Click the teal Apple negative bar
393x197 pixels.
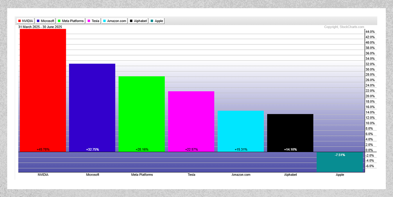(340, 162)
